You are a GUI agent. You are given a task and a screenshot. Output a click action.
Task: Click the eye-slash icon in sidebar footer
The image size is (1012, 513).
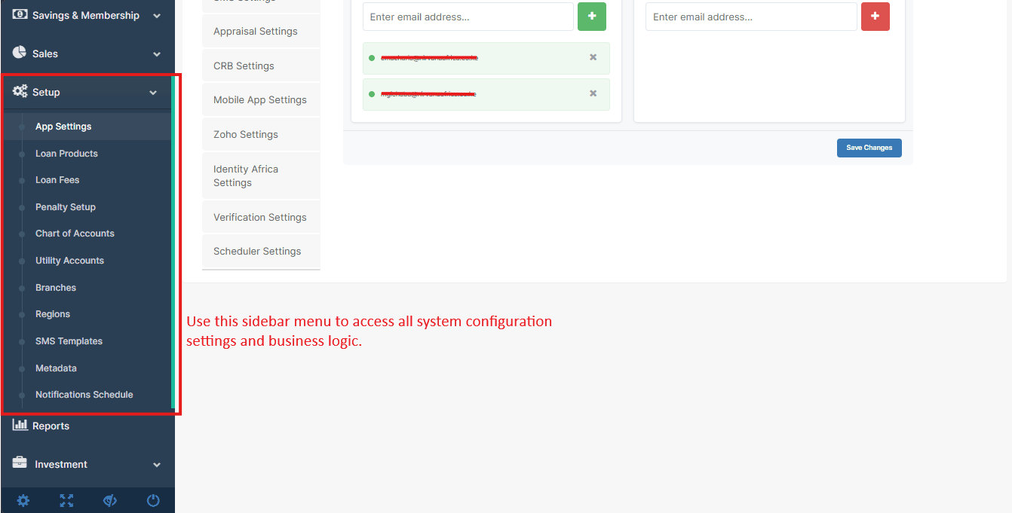(x=110, y=500)
